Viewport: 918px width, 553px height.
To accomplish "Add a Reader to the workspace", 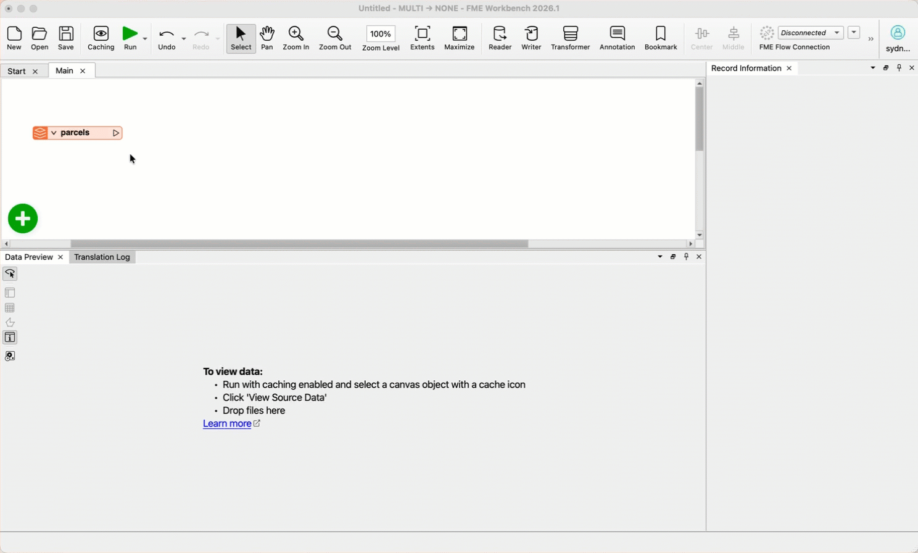I will coord(500,38).
